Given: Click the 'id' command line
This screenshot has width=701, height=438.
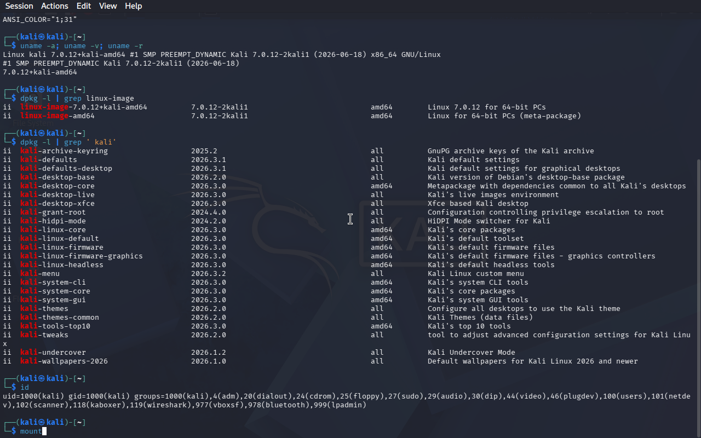Looking at the screenshot, I should [x=25, y=388].
